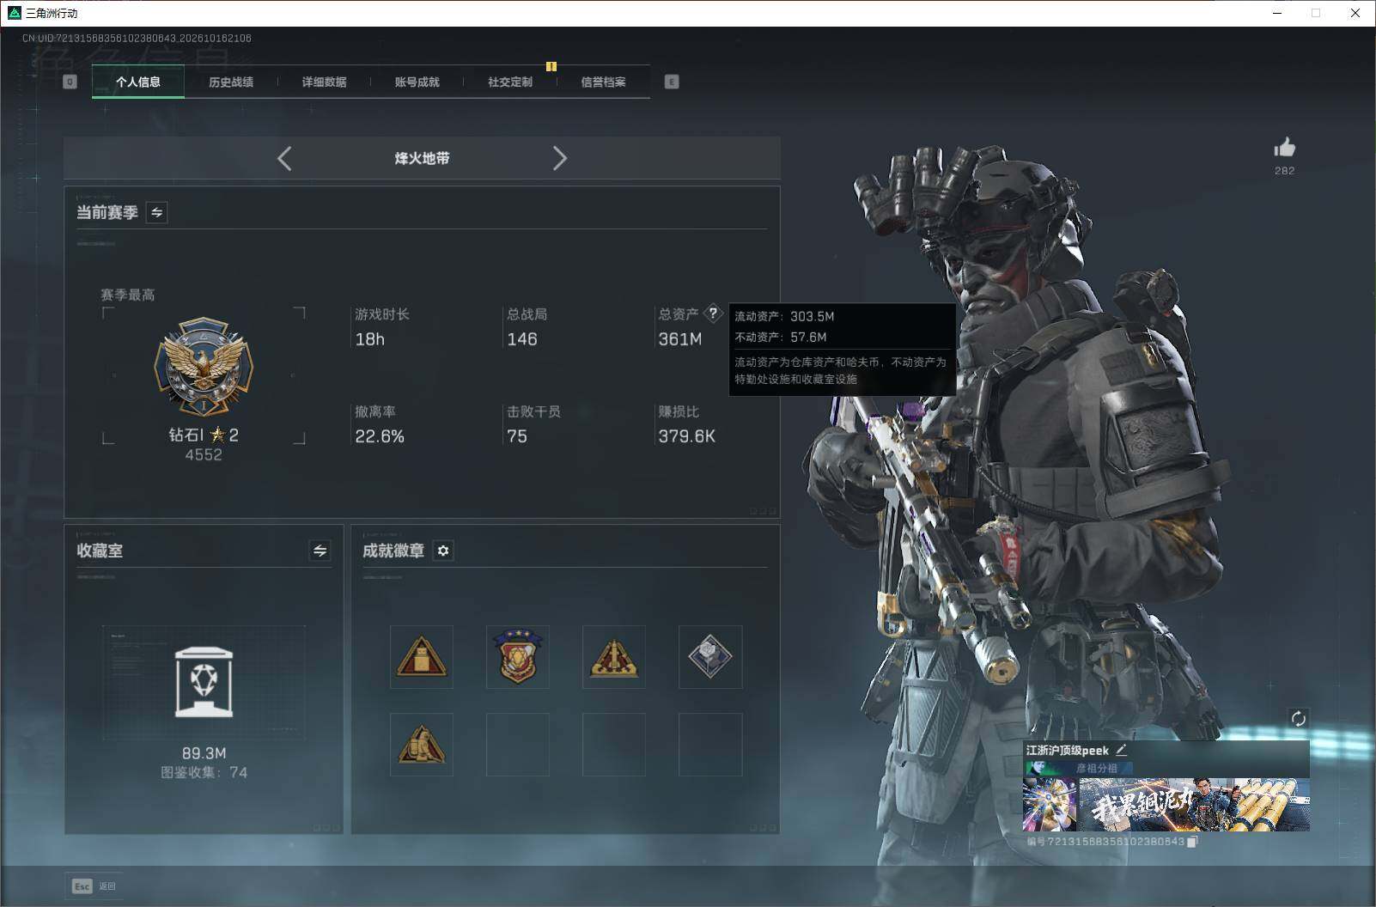This screenshot has height=907, width=1376.
Task: Open the collection room showcase icon
Action: (x=204, y=682)
